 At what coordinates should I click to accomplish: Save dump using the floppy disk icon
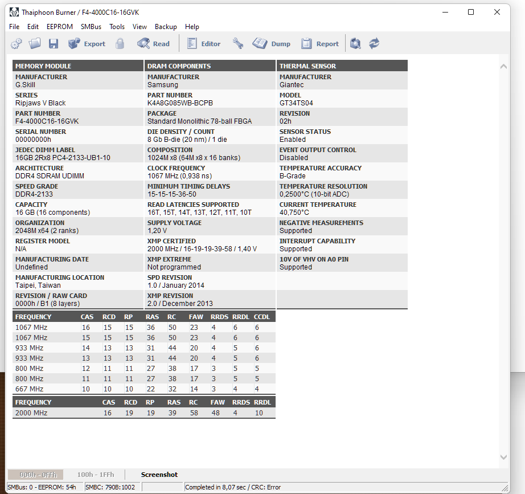[x=54, y=43]
